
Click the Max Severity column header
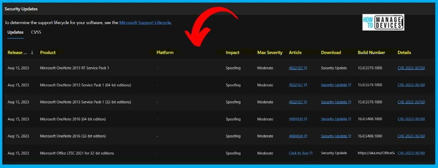(270, 52)
